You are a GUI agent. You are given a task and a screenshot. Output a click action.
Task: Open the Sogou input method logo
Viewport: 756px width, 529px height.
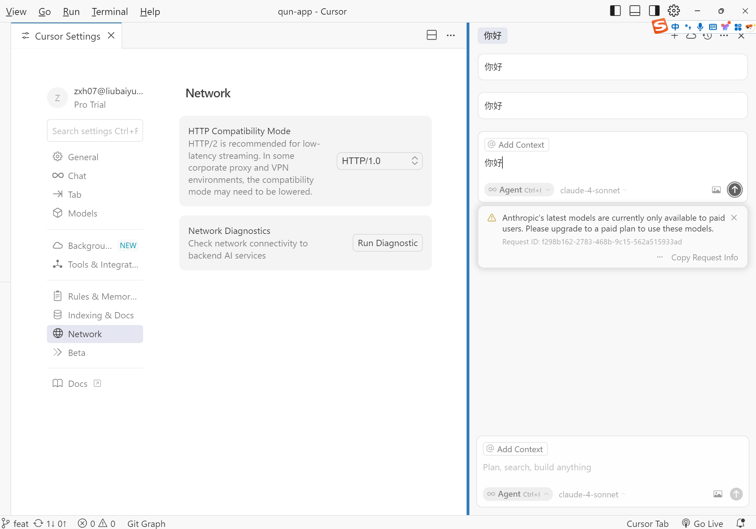click(659, 26)
